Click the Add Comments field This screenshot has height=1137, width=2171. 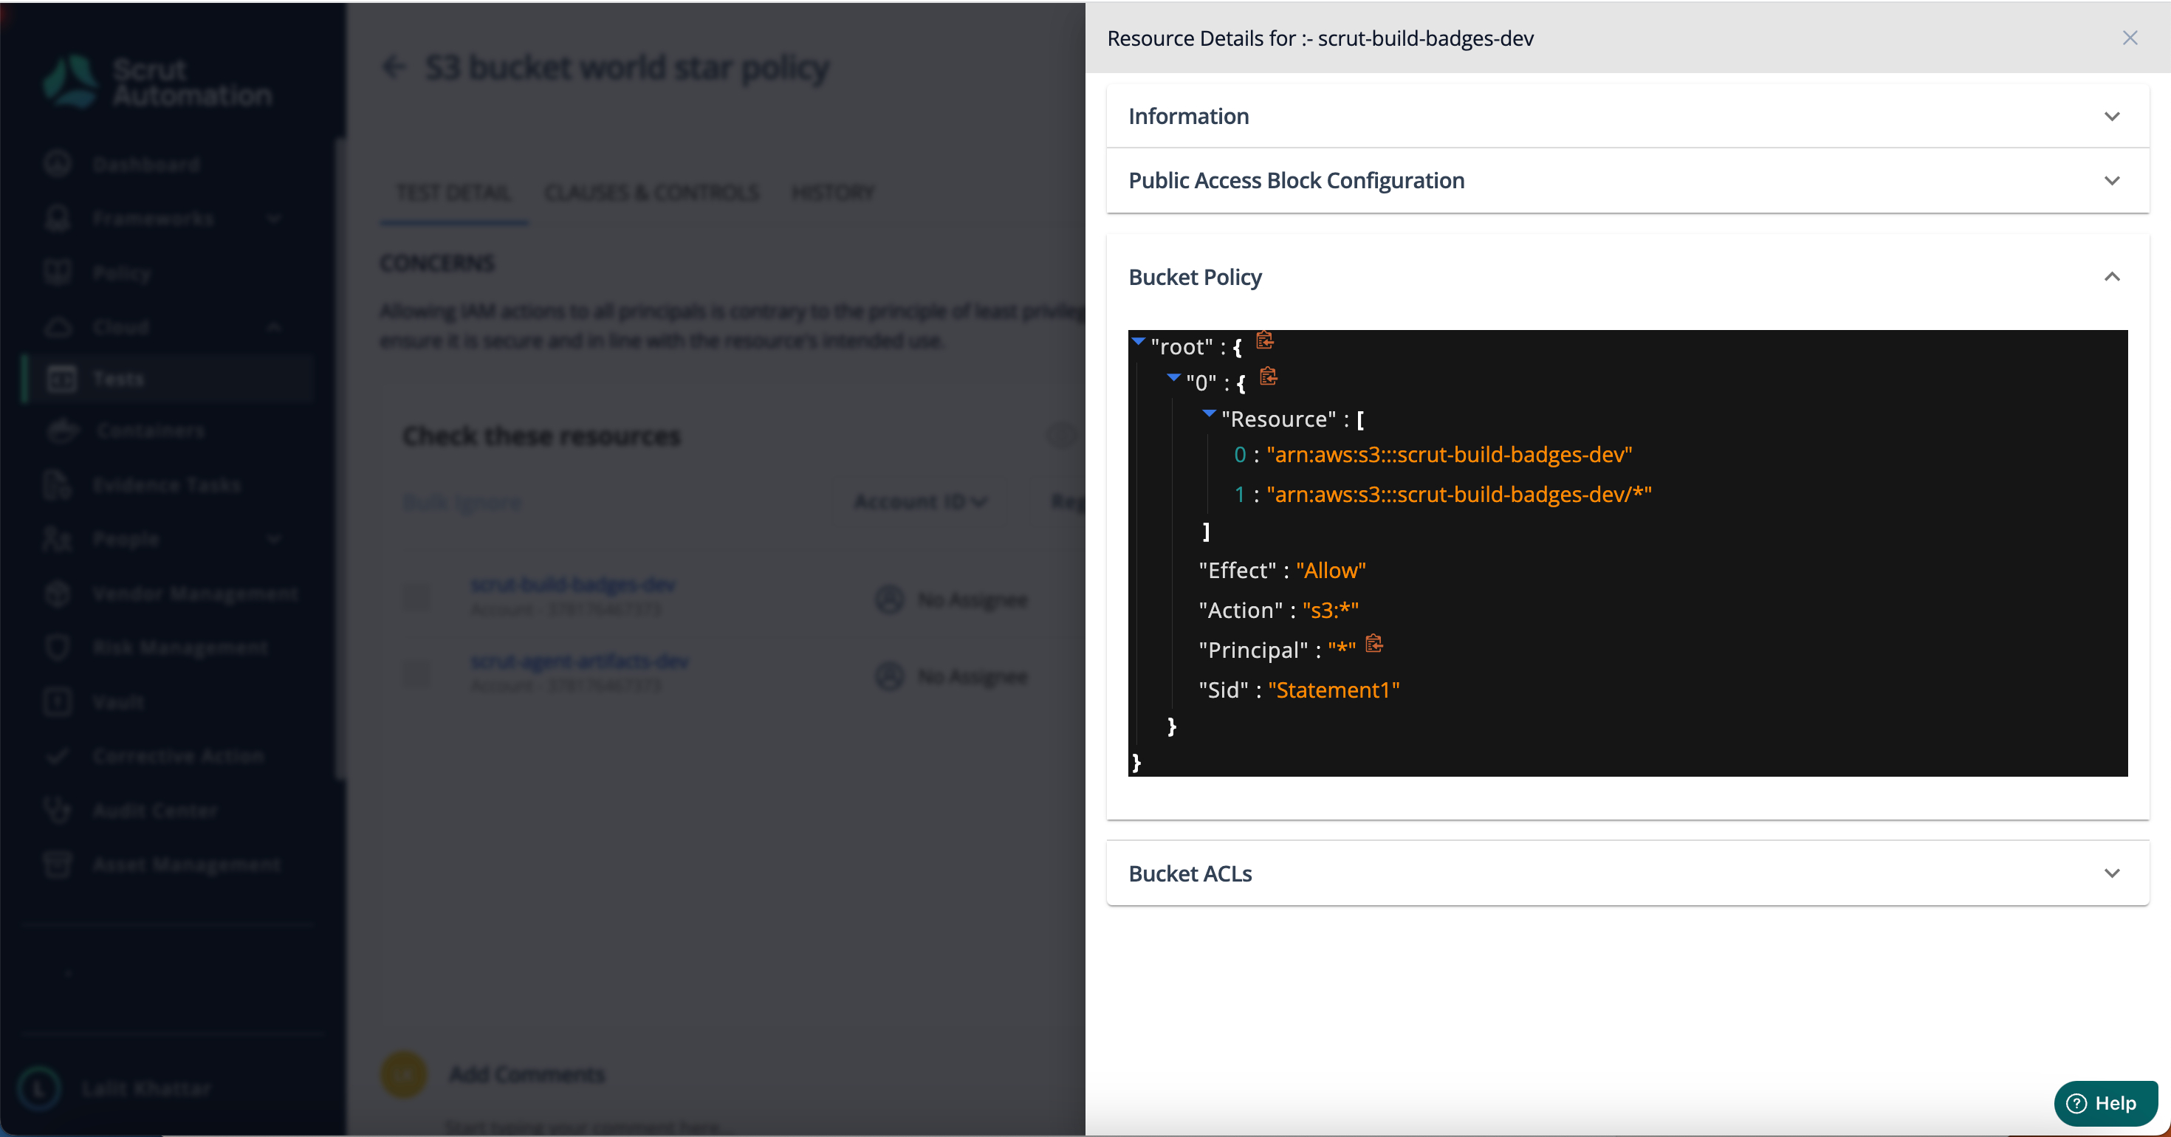(x=527, y=1074)
